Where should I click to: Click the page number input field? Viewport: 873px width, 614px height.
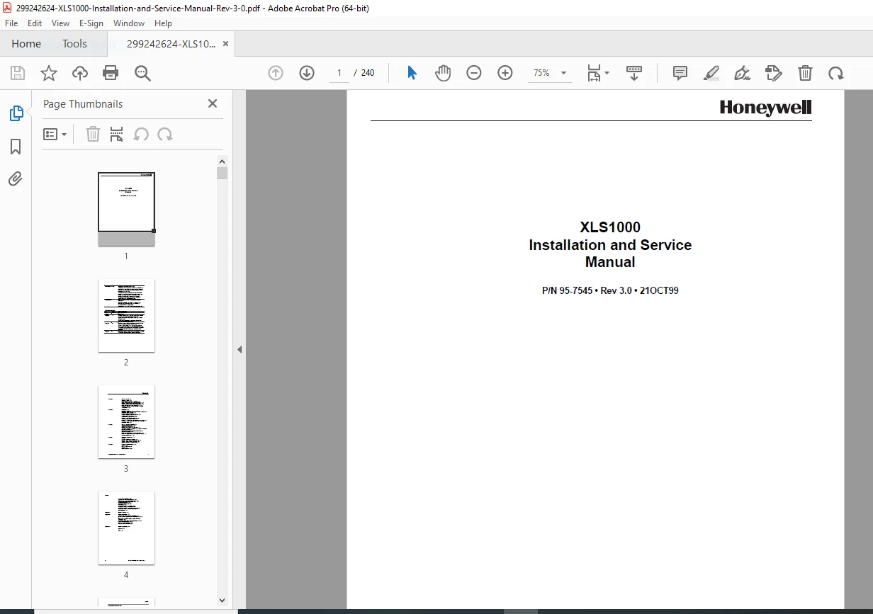pyautogui.click(x=339, y=73)
